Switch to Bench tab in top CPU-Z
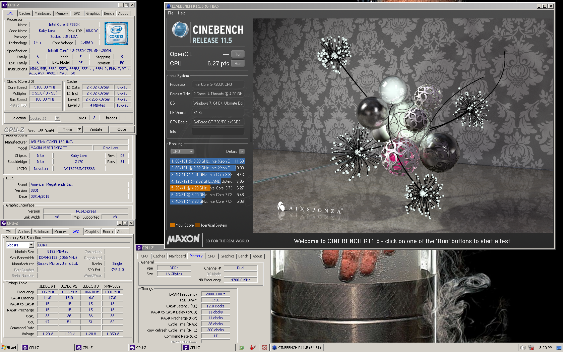Viewport: 563px width, 352px height. pos(109,13)
